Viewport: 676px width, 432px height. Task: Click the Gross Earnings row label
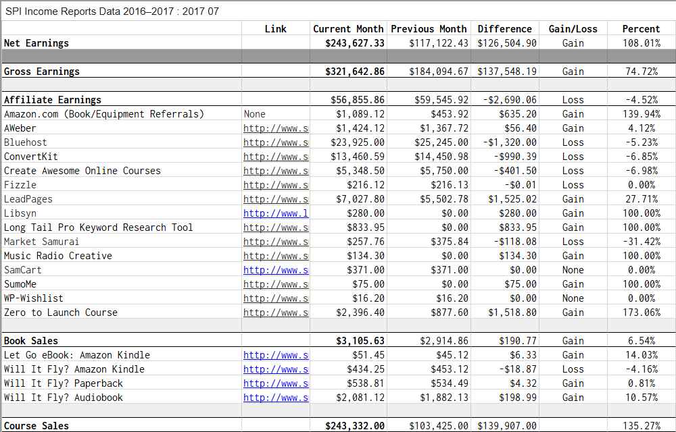point(41,72)
